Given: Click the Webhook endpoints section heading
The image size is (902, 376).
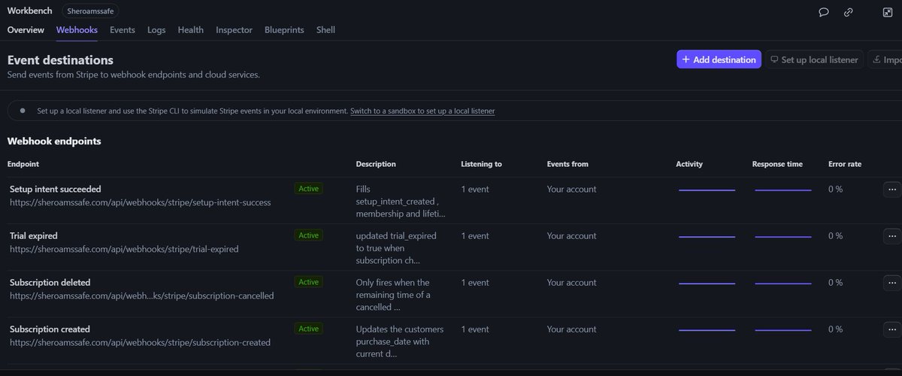Looking at the screenshot, I should point(54,141).
